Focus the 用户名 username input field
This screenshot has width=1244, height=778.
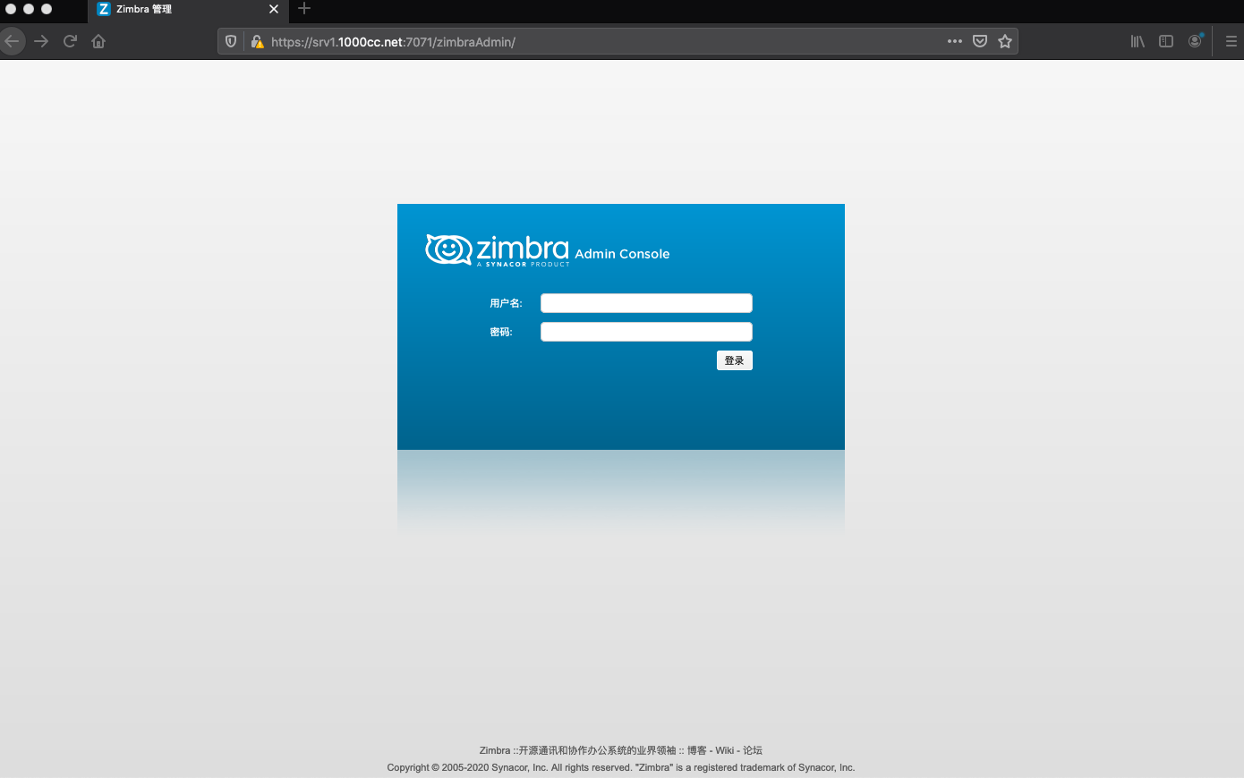click(x=646, y=303)
